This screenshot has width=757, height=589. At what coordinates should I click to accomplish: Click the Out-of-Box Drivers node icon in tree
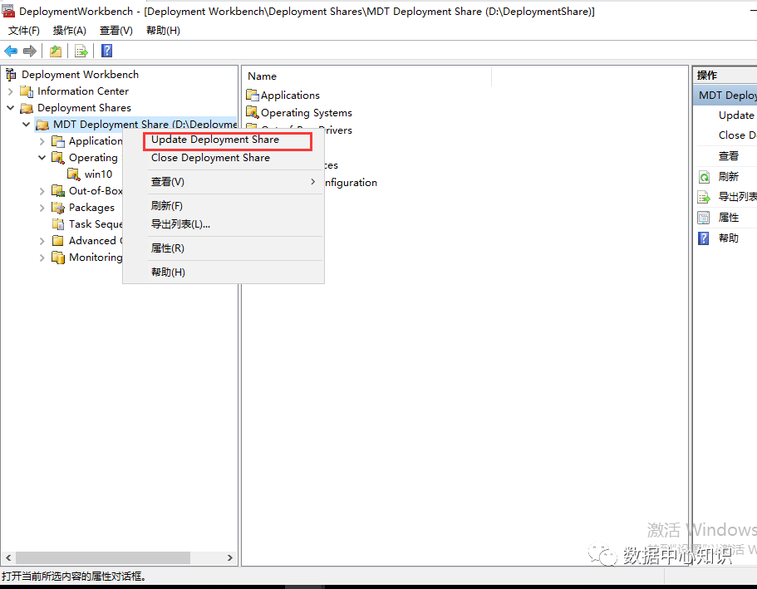click(58, 191)
